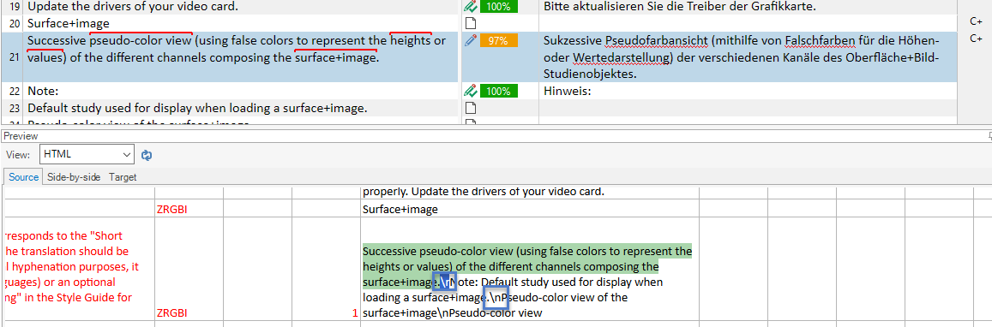The width and height of the screenshot is (992, 327).
Task: Click segment number 22
Action: 15,91
